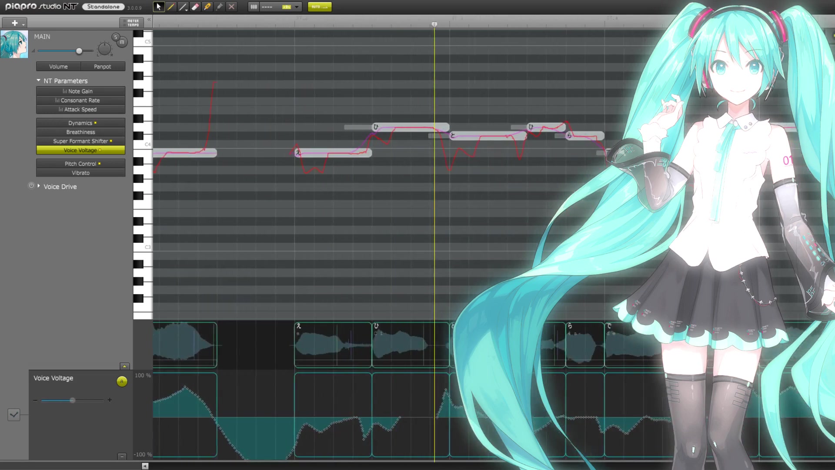Toggle the yellow AUTO scroll button

pos(320,7)
